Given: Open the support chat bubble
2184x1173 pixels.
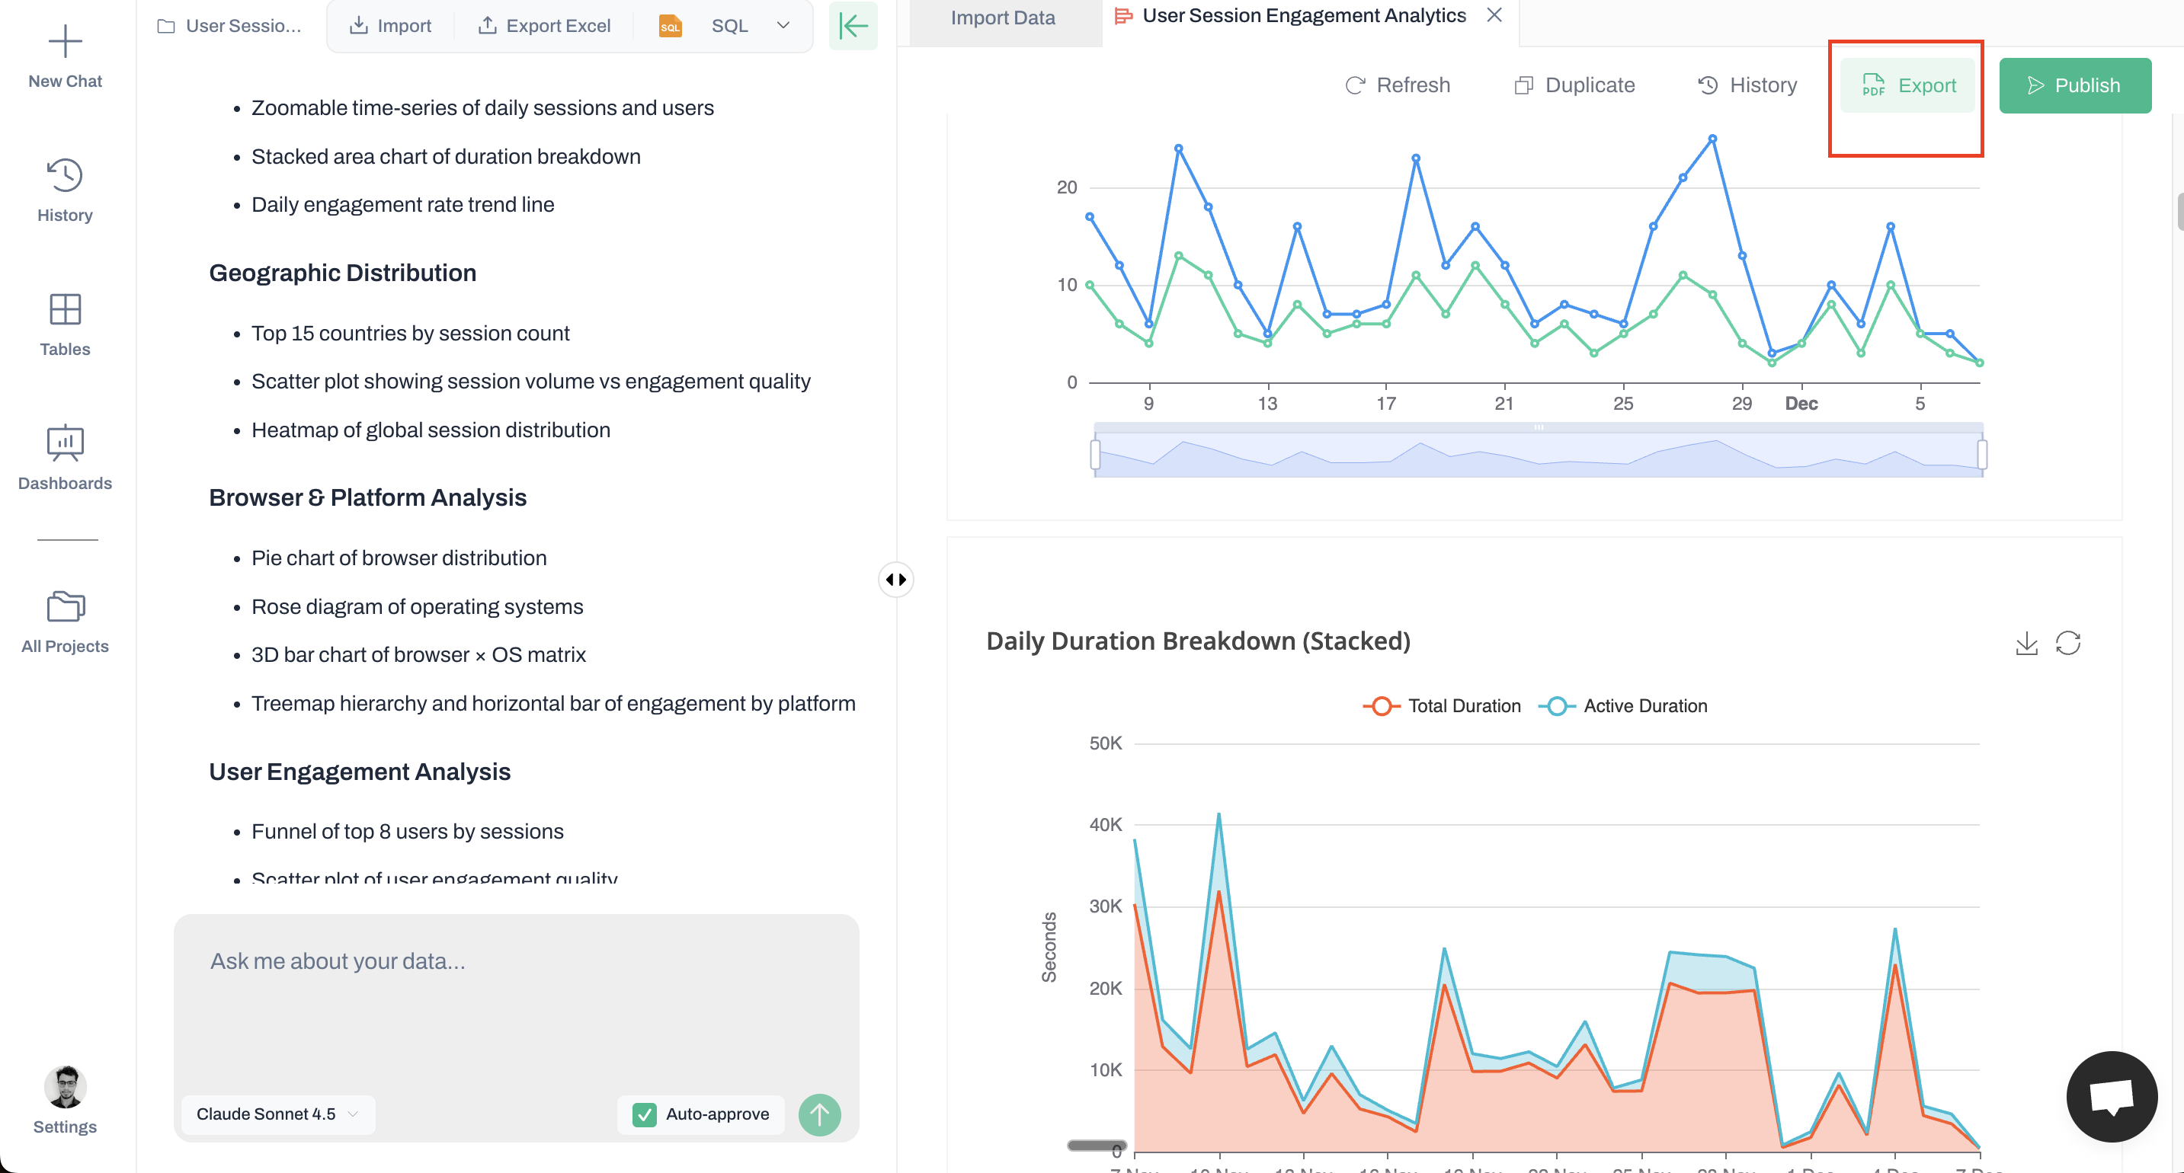Looking at the screenshot, I should (x=2111, y=1096).
